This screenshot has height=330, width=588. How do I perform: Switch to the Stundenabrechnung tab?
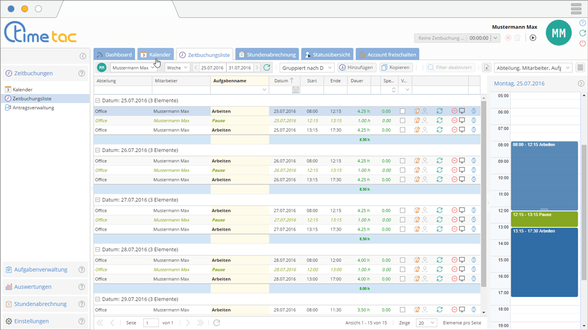267,55
